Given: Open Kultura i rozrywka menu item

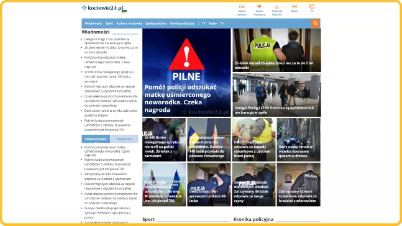Looking at the screenshot, I should 129,24.
